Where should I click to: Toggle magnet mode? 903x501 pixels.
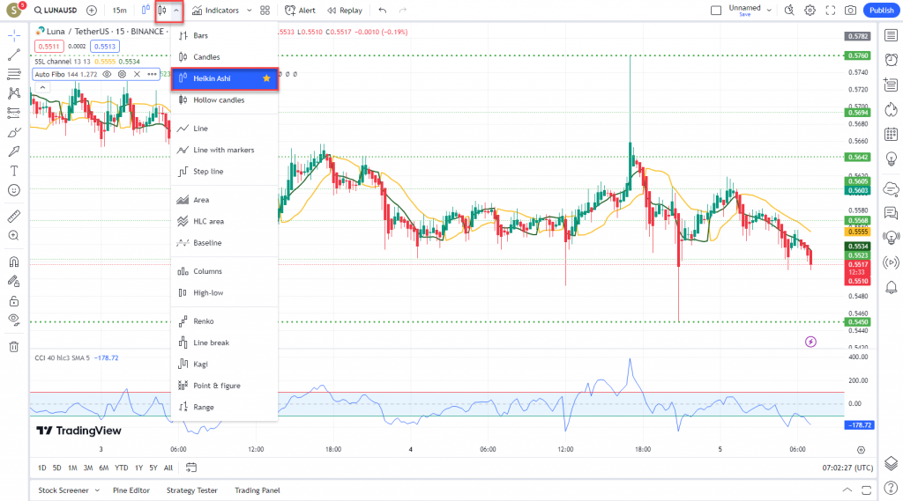[x=14, y=262]
